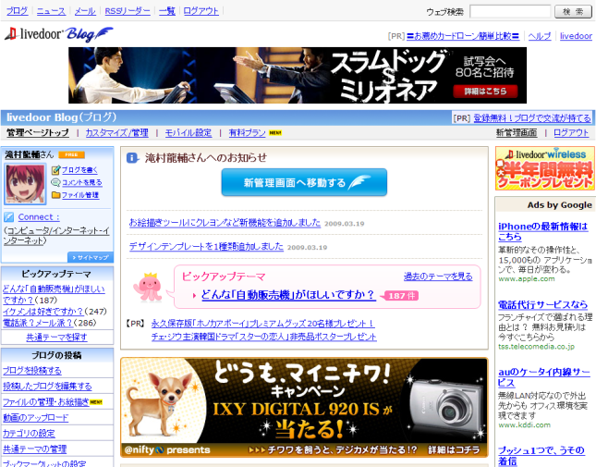The width and height of the screenshot is (596, 467).
Task: Click 詳細はこちら red button in banner
Action: (485, 92)
